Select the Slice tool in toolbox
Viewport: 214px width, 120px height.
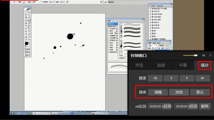pyautogui.click(x=29, y=17)
